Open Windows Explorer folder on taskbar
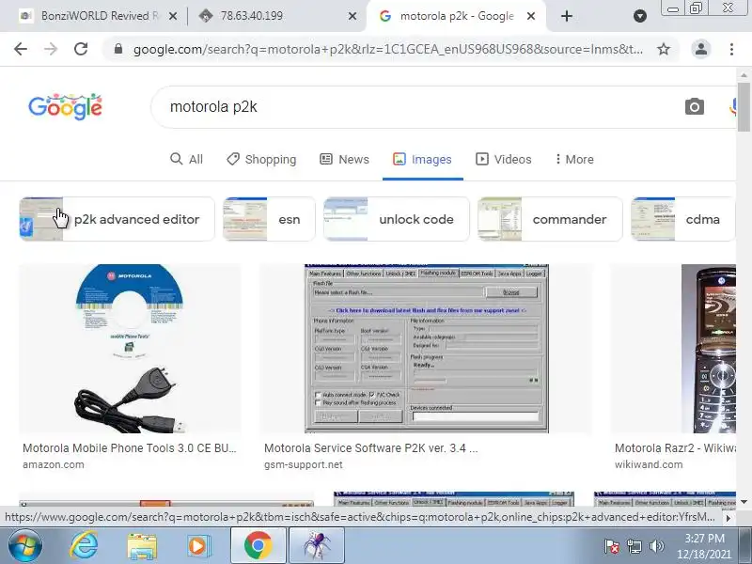The height and width of the screenshot is (564, 752). [142, 546]
